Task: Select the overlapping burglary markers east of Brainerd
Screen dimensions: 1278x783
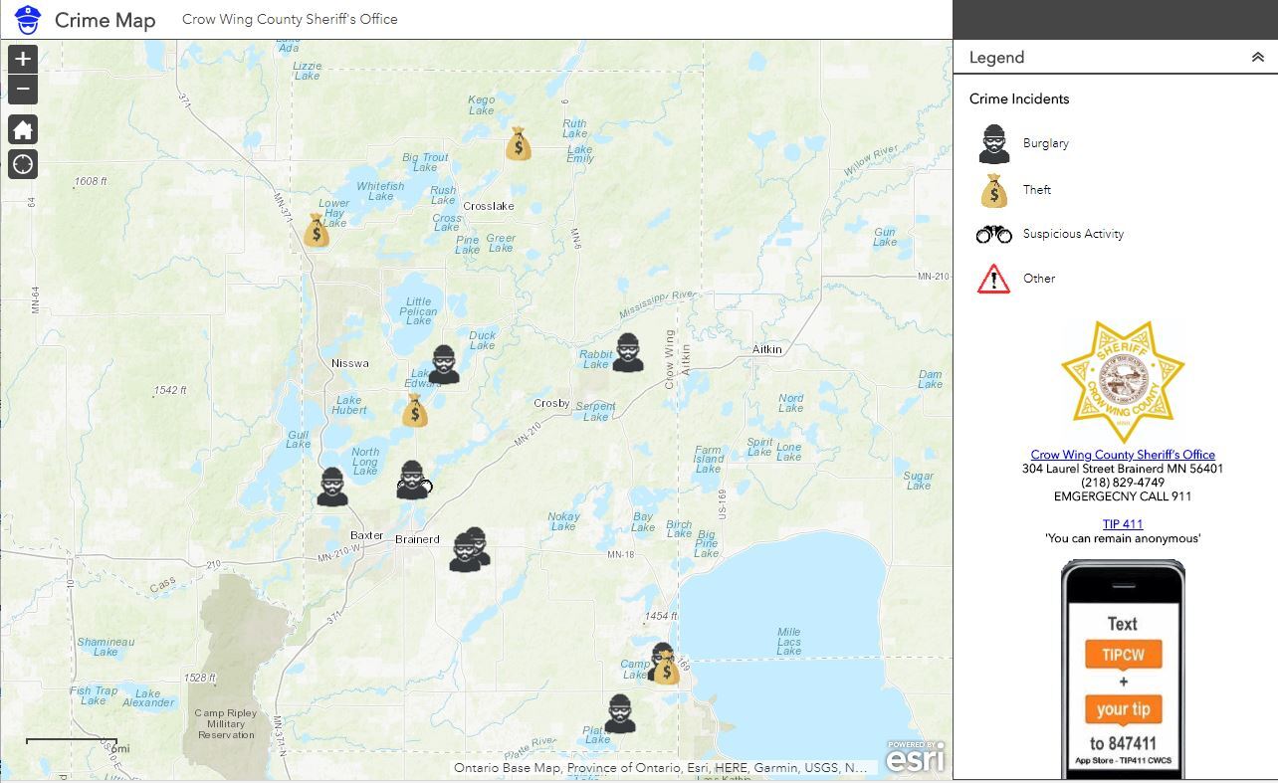Action: point(469,550)
